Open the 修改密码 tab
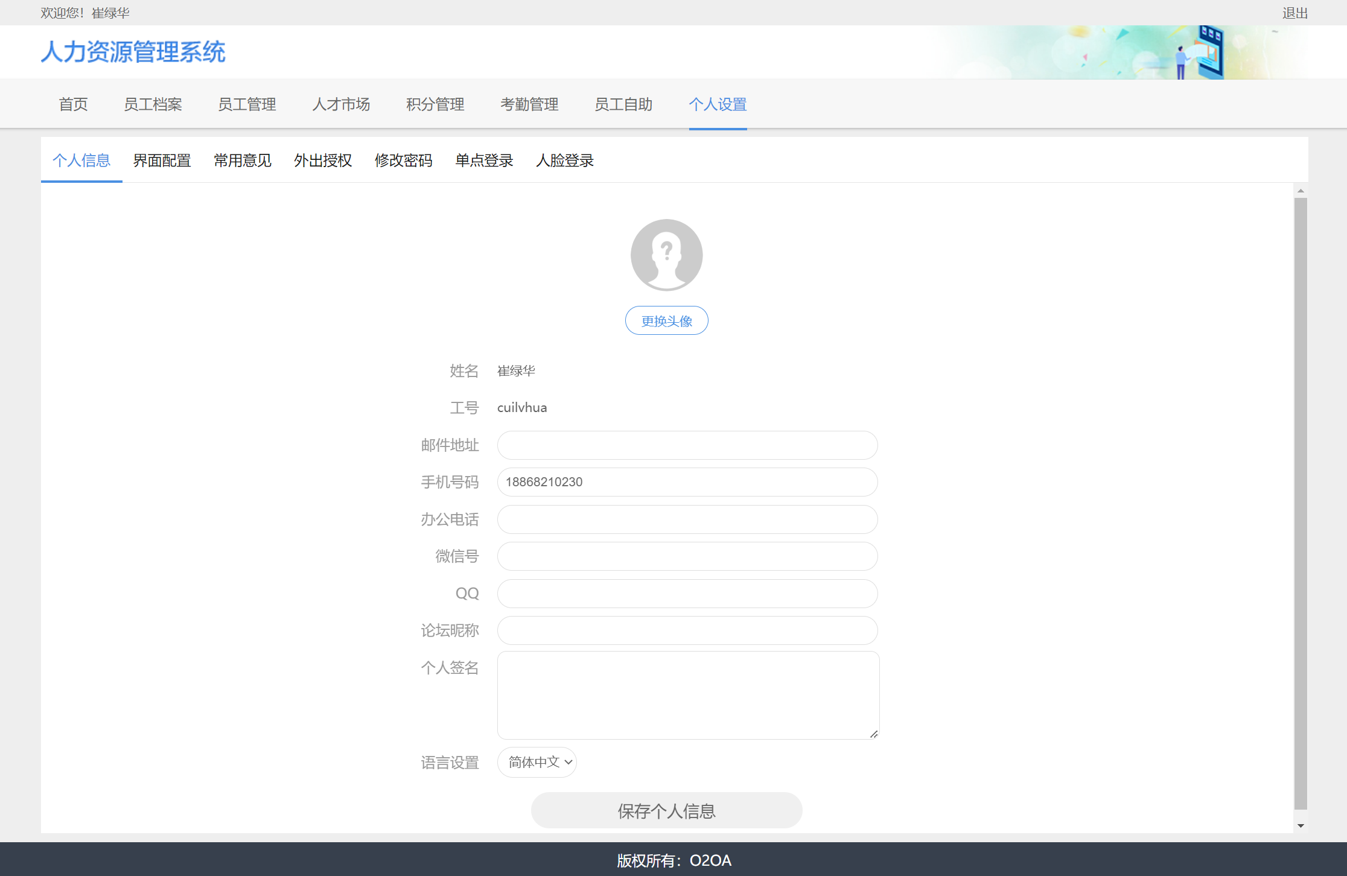 (403, 160)
